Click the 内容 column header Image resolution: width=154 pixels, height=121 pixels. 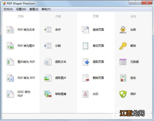pos(58,16)
